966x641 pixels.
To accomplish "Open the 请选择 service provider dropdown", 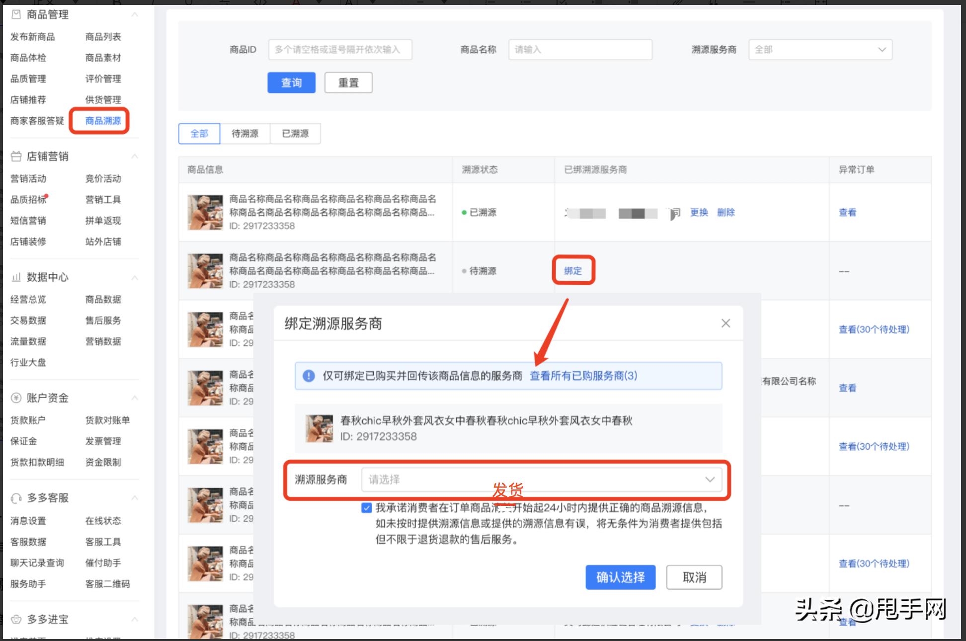I will 541,480.
